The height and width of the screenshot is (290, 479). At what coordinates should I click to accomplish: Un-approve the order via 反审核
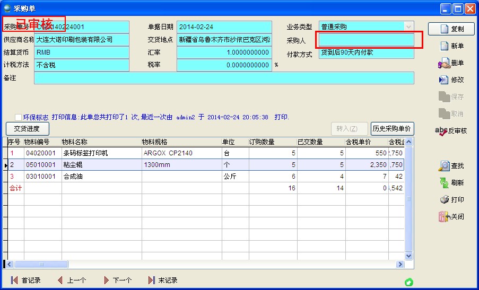(x=451, y=130)
